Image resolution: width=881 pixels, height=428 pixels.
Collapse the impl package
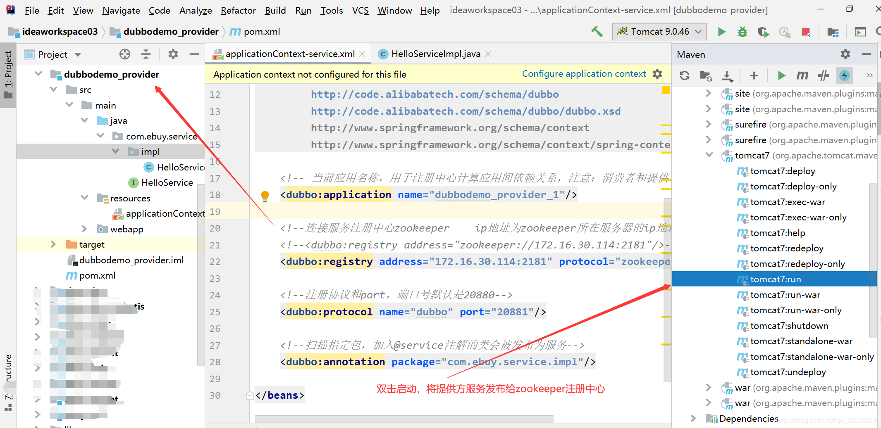(116, 151)
